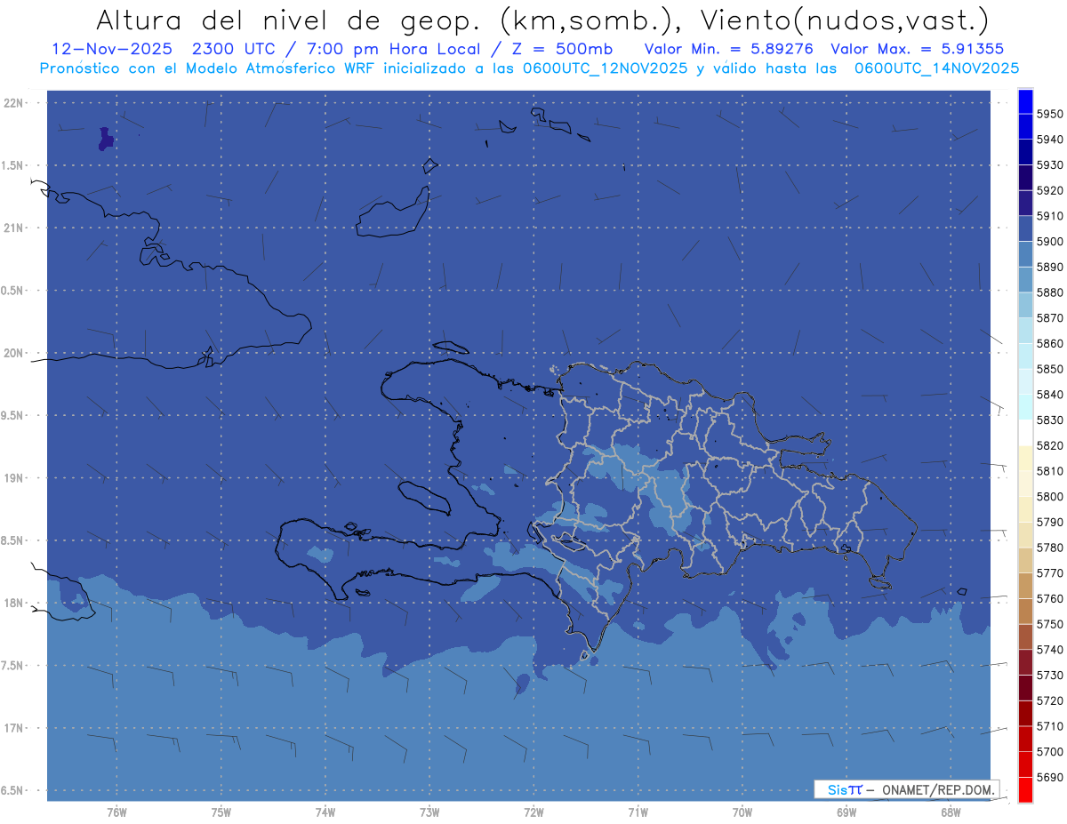The image size is (1067, 824).
Task: Click the colorbar segment between 5890 and 5900
Action: 1025,254
